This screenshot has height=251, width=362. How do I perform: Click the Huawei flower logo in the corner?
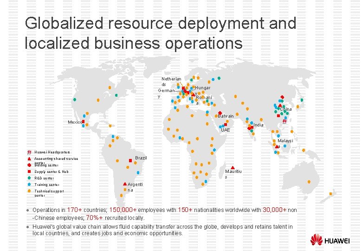(317, 240)
